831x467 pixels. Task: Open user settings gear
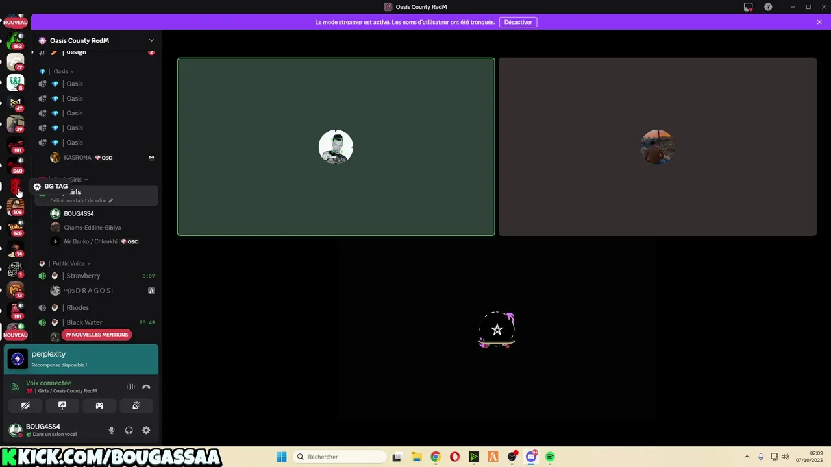pyautogui.click(x=146, y=430)
